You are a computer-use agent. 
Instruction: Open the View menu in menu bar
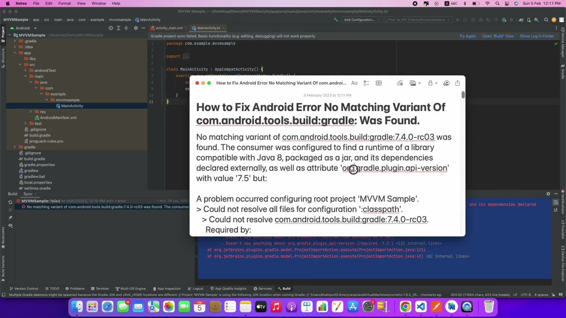81,4
